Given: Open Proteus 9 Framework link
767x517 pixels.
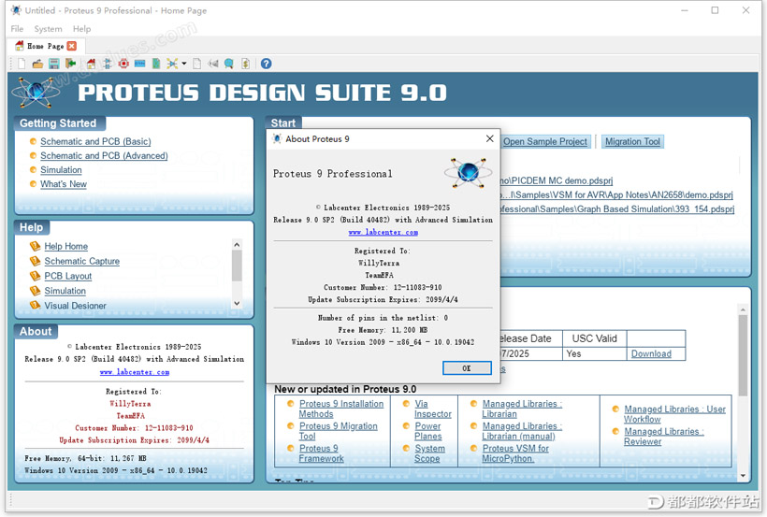Looking at the screenshot, I should pyautogui.click(x=322, y=453).
